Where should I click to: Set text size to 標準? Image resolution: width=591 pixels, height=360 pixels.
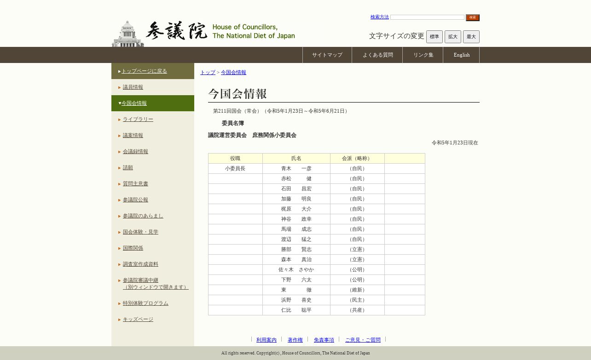click(x=435, y=37)
